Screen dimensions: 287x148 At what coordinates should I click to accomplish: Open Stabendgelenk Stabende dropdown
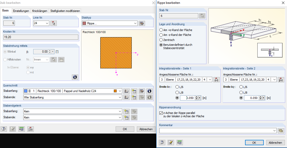click(x=120, y=117)
